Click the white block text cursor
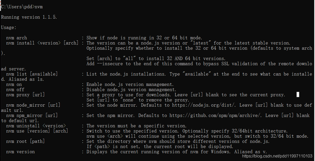Image resolution: width=315 pixels, height=161 pixels. [x=298, y=94]
